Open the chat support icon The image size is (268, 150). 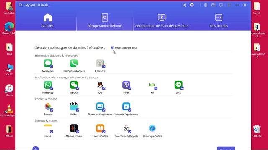pyautogui.click(x=221, y=5)
